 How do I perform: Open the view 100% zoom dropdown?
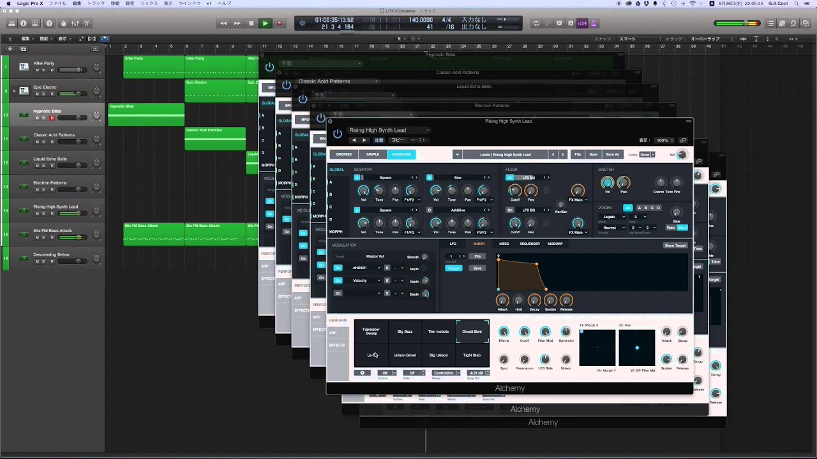pos(665,140)
